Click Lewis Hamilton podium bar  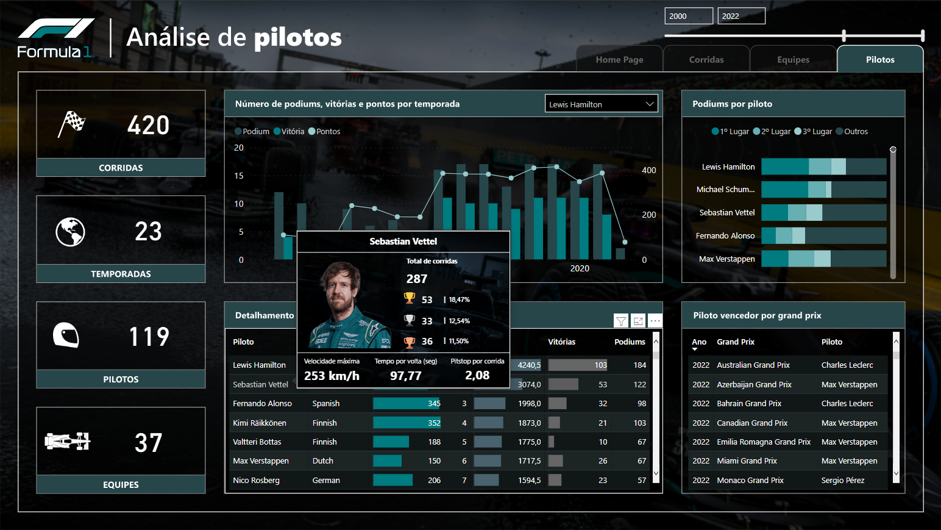pyautogui.click(x=824, y=167)
